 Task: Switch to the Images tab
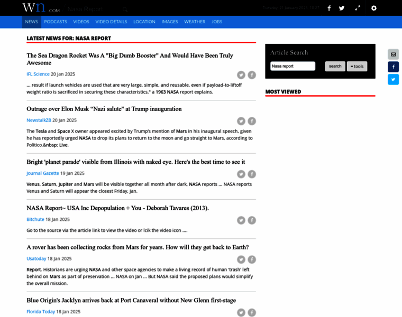coord(170,22)
